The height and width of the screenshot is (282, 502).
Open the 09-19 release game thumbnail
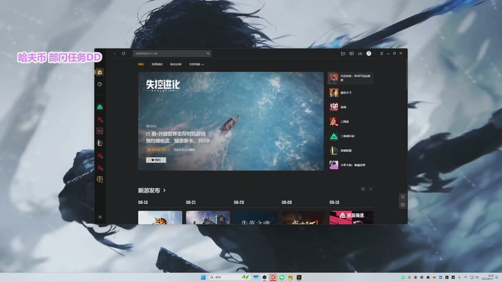351,217
